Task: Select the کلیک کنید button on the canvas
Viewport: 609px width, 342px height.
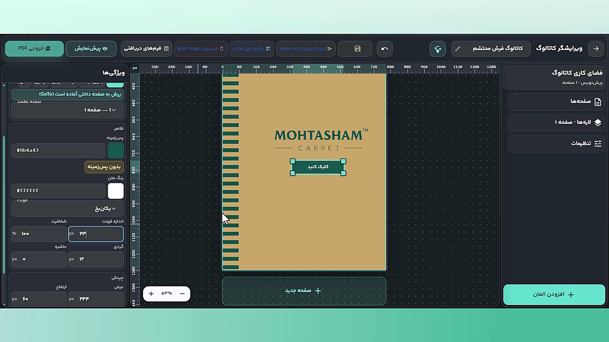Action: 318,167
